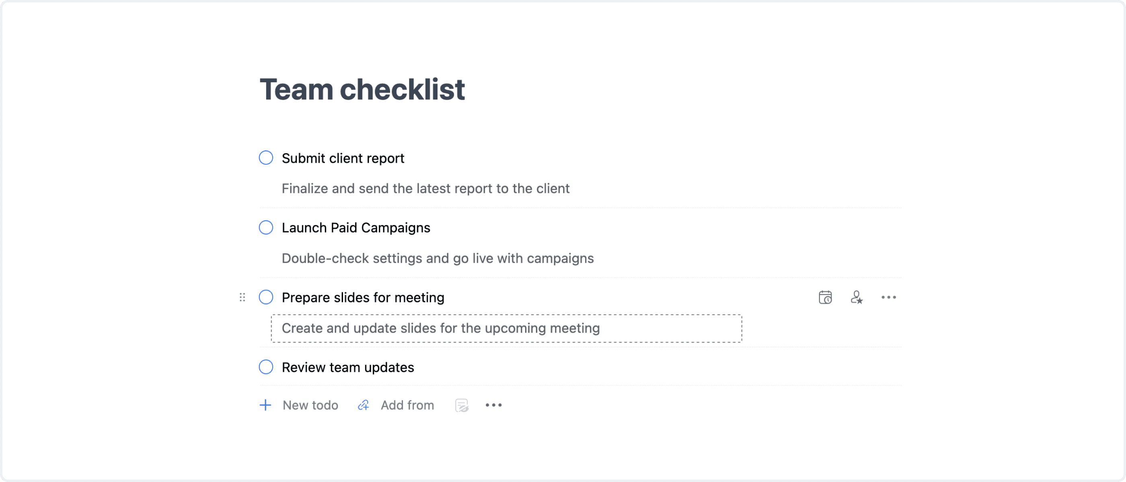This screenshot has width=1126, height=482.
Task: Toggle the hide-descriptions notes icon
Action: pyautogui.click(x=462, y=405)
